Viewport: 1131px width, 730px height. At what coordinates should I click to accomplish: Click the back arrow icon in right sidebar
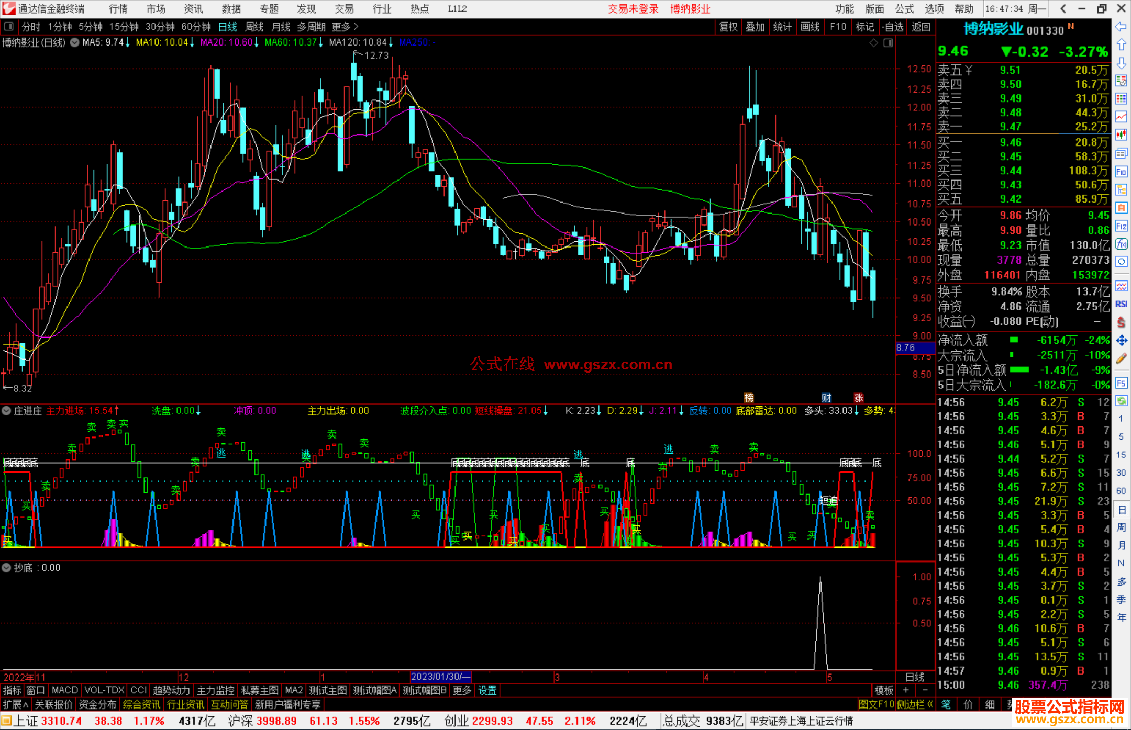pos(1121,27)
